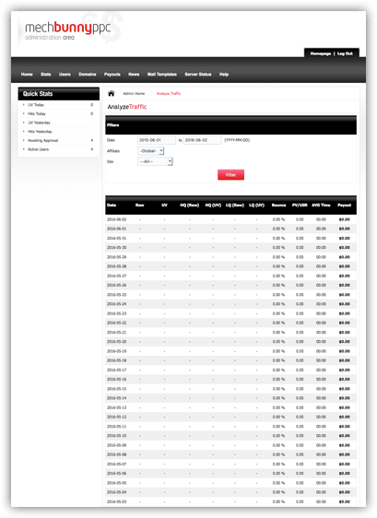Click the 2016-05-03 date cell
This screenshot has height=518, width=377.
coord(117,501)
